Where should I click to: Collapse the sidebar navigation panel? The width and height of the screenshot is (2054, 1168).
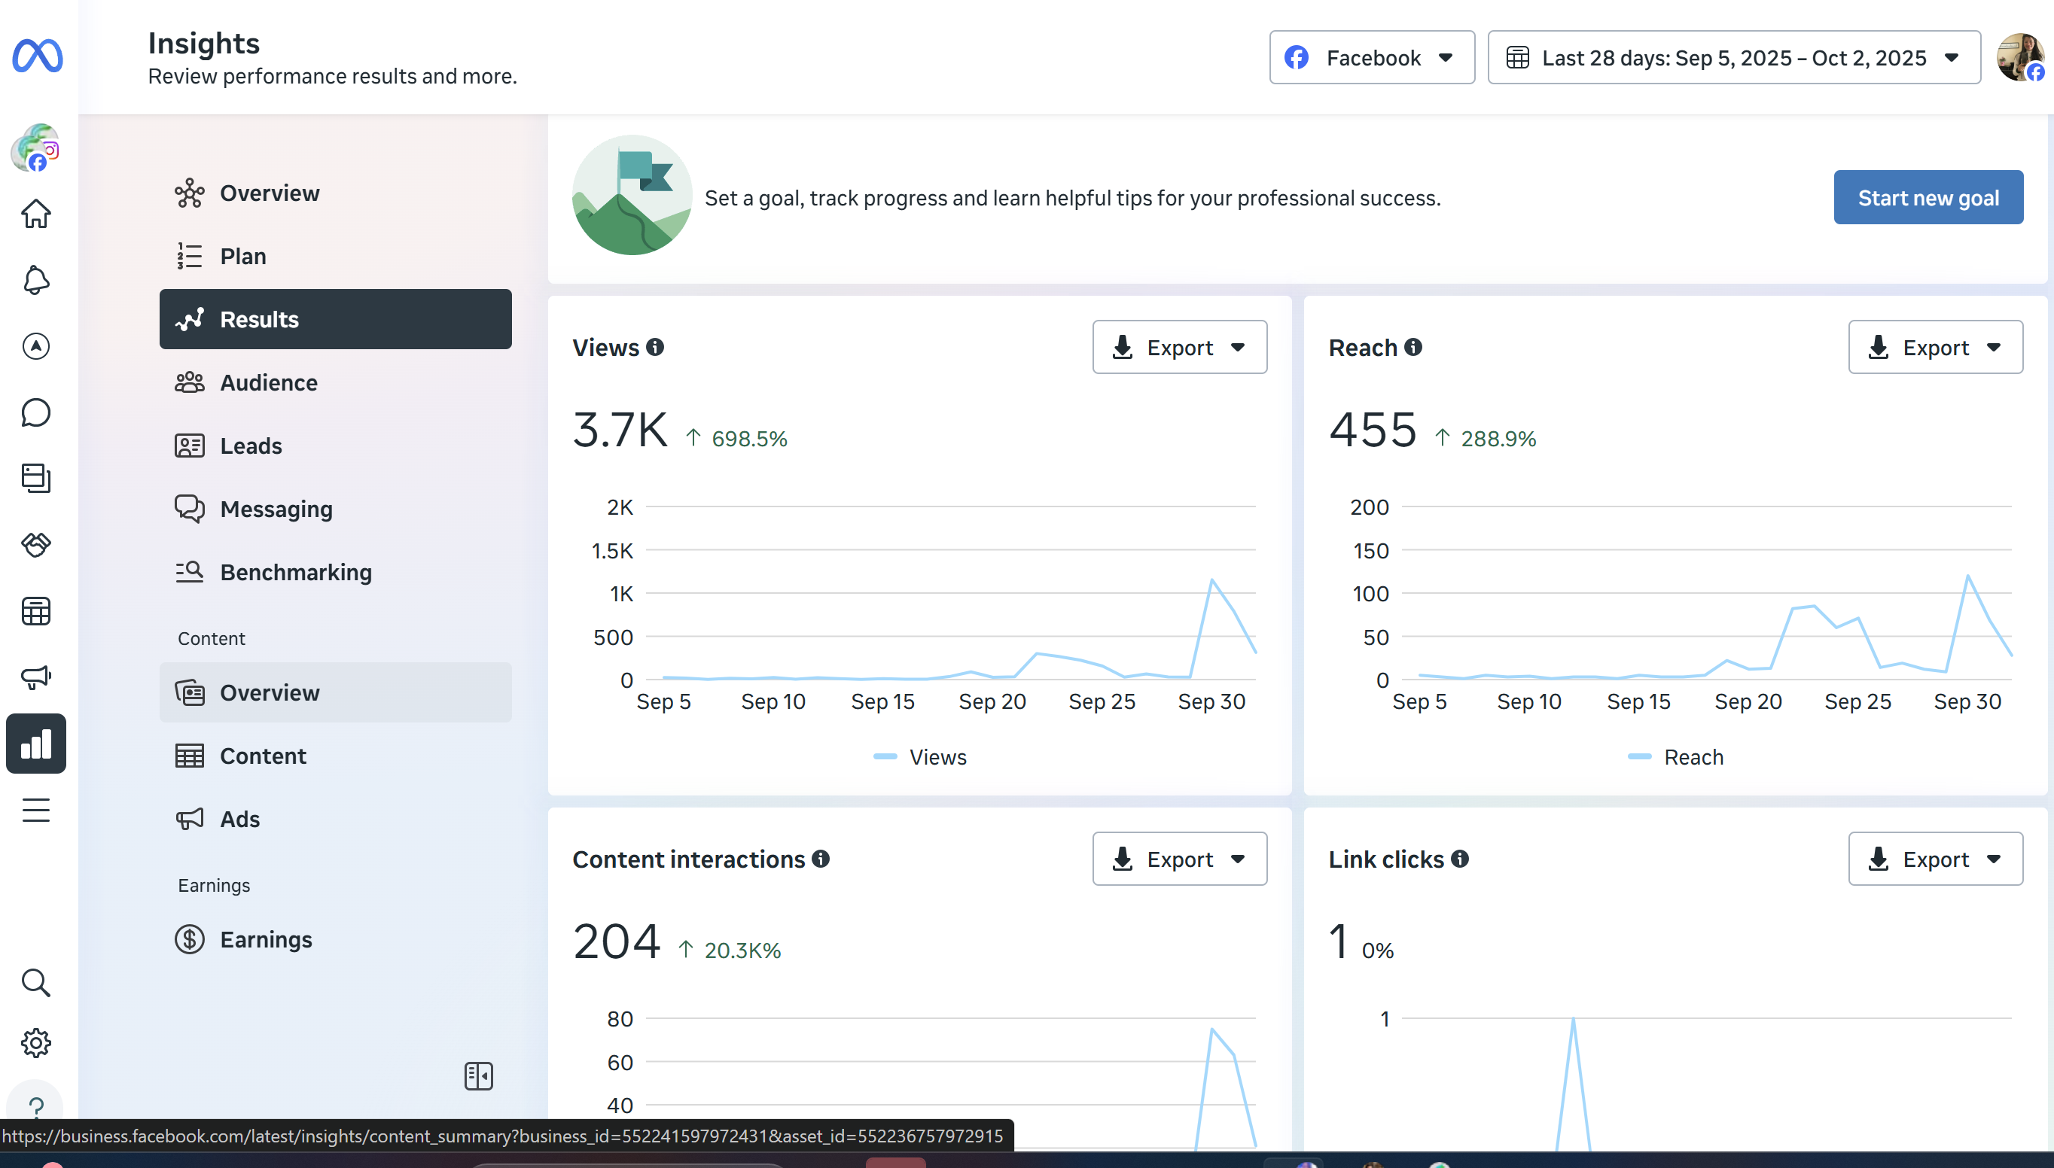478,1075
